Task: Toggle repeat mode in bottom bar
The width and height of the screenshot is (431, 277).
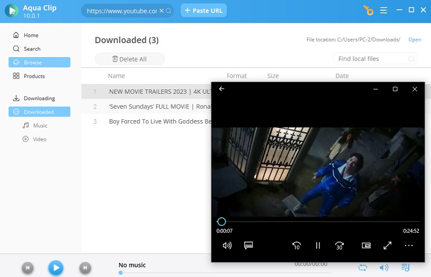Action: [363, 267]
